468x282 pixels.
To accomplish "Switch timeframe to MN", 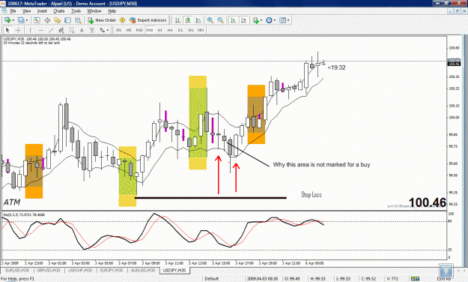I will 201,30.
